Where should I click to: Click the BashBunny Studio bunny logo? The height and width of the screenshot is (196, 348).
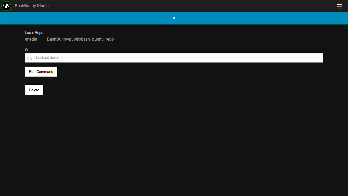[6, 6]
